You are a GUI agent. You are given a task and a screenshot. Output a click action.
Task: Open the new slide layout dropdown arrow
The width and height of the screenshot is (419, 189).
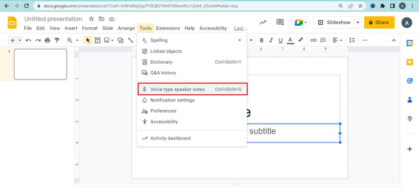(x=20, y=40)
